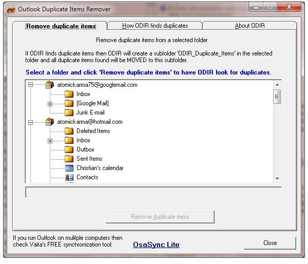Click the folder tree scroll up arrow
This screenshot has height=264, width=308.
(x=277, y=85)
